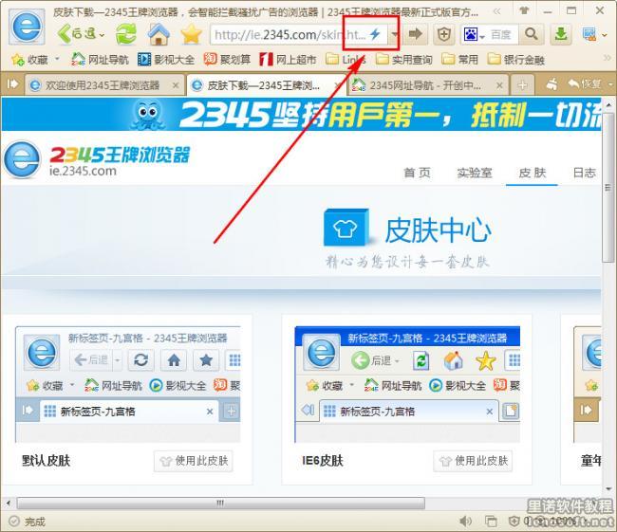The height and width of the screenshot is (532, 617).
Task: Open 常用 bookmark folder
Action: click(x=460, y=60)
